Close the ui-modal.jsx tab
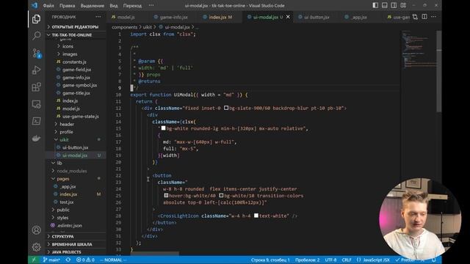 pos(288,17)
